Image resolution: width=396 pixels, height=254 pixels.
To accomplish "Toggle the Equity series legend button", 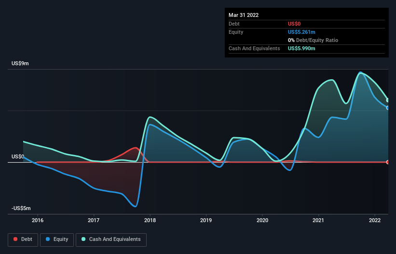I will point(57,240).
